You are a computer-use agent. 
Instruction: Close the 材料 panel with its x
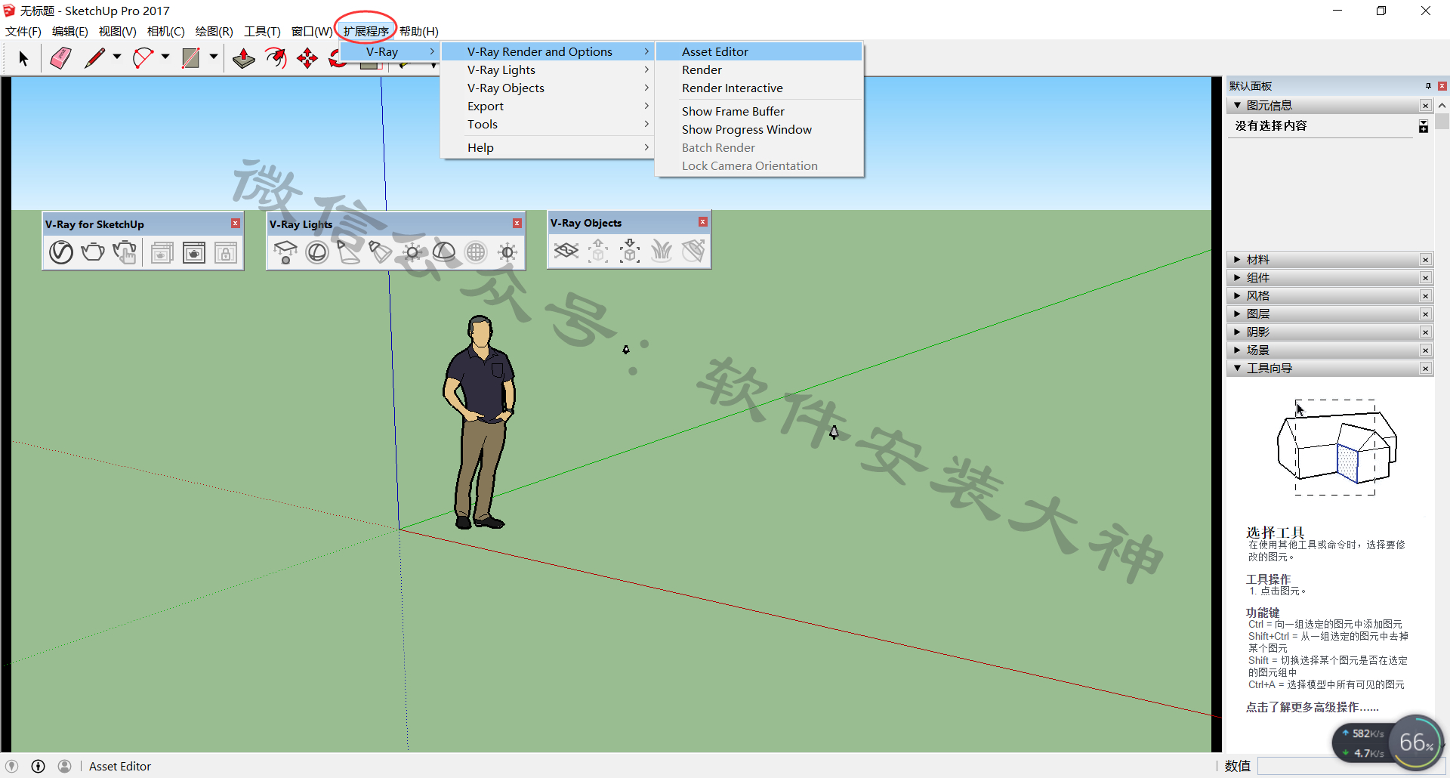coord(1425,260)
